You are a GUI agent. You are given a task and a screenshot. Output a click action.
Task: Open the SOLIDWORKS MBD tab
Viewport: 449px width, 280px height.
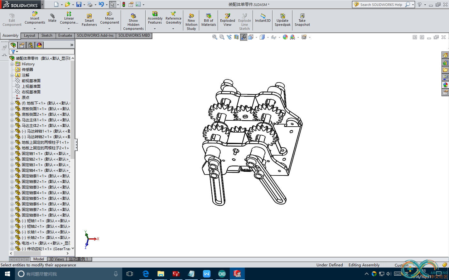coord(134,35)
